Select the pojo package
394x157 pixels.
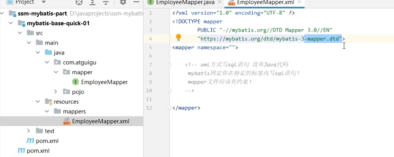tap(78, 92)
